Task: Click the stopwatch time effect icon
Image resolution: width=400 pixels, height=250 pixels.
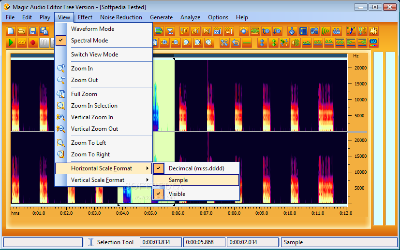Action: pos(292,31)
